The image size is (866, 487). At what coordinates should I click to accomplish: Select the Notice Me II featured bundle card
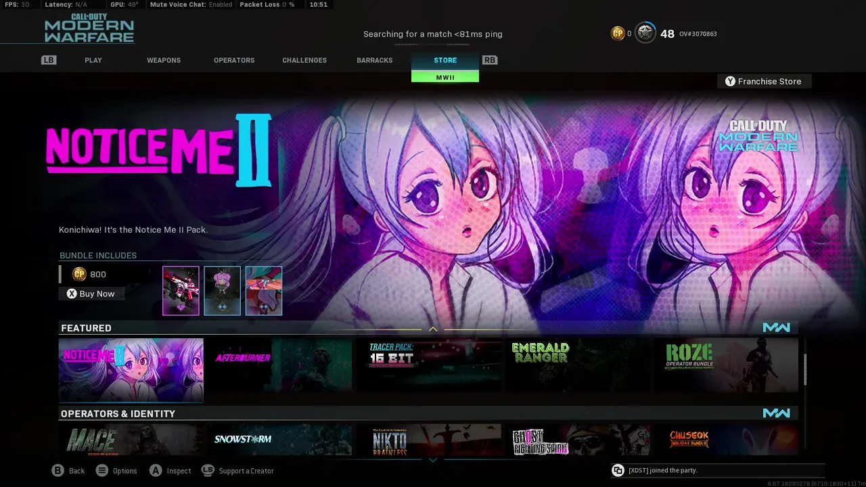(131, 370)
